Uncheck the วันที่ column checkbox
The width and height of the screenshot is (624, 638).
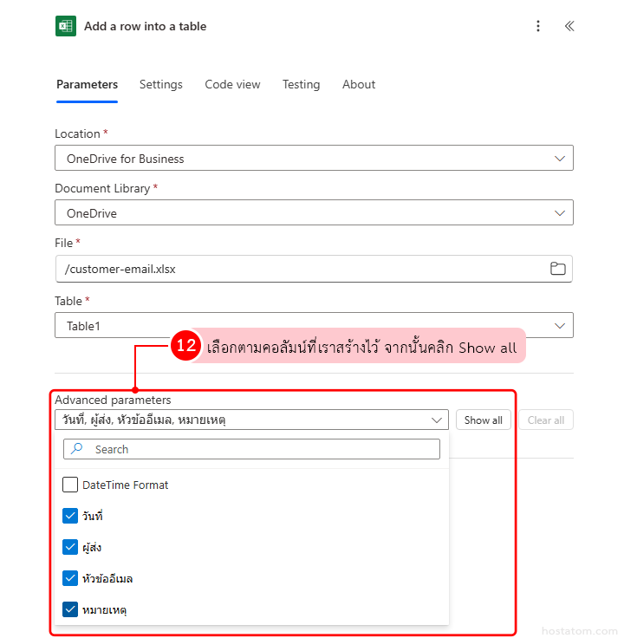[70, 516]
